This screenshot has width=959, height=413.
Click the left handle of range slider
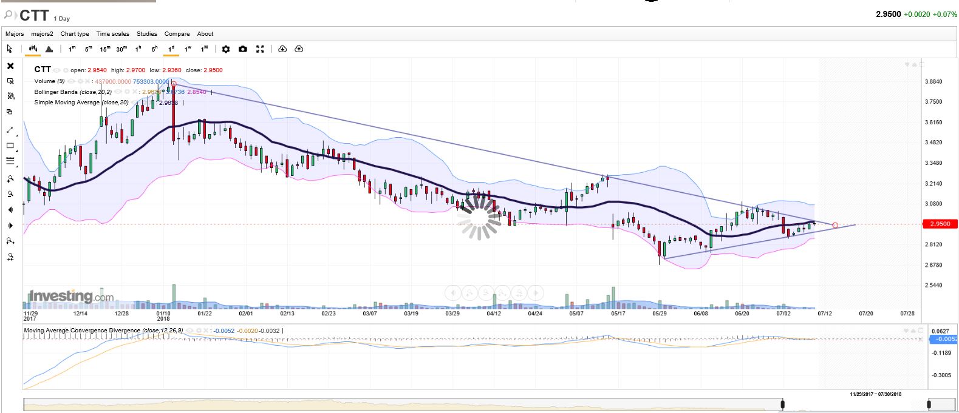[782, 404]
